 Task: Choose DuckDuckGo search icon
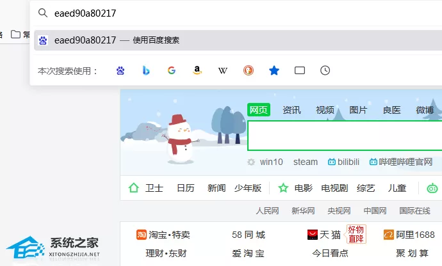tap(249, 70)
